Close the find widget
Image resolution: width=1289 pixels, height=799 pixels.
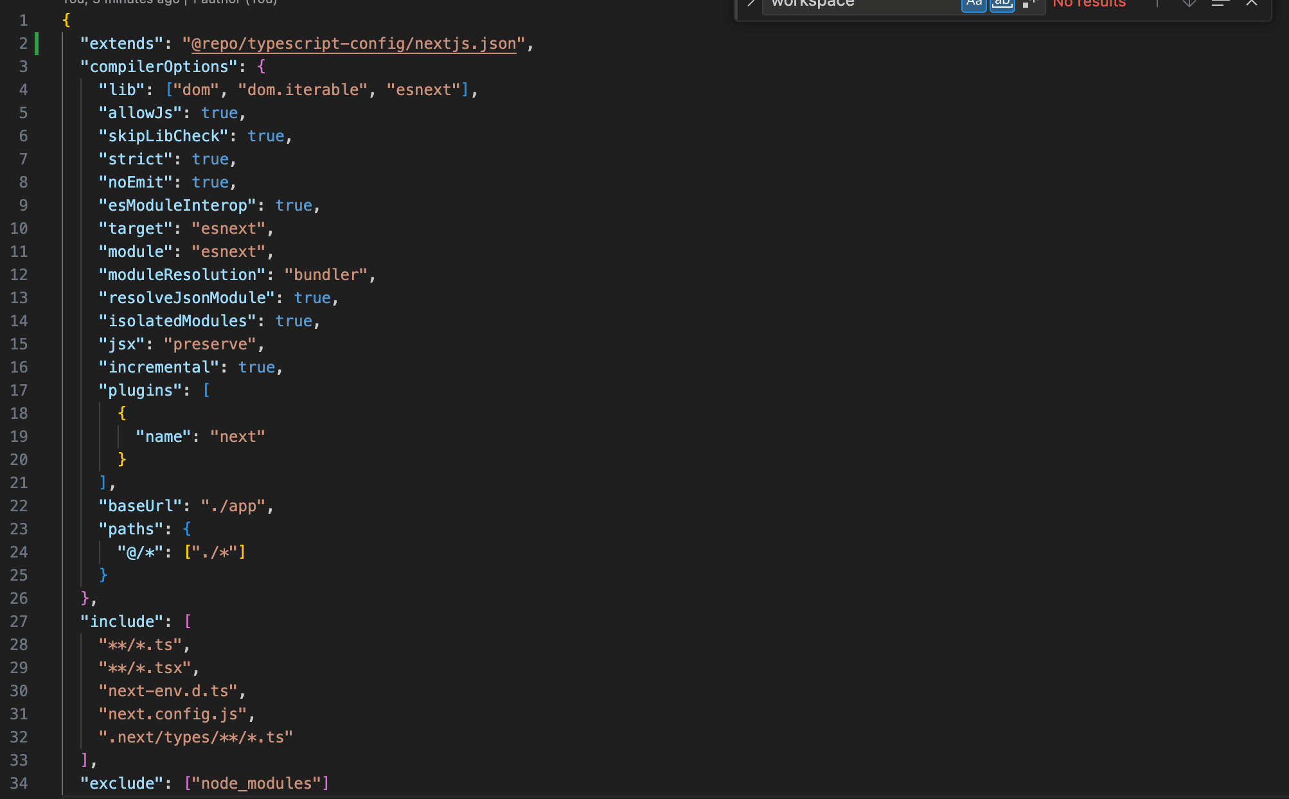tap(1251, 3)
